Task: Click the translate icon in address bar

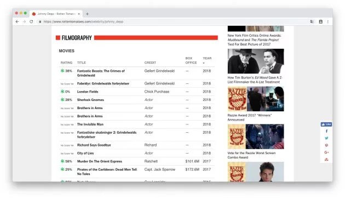Action: (312, 21)
